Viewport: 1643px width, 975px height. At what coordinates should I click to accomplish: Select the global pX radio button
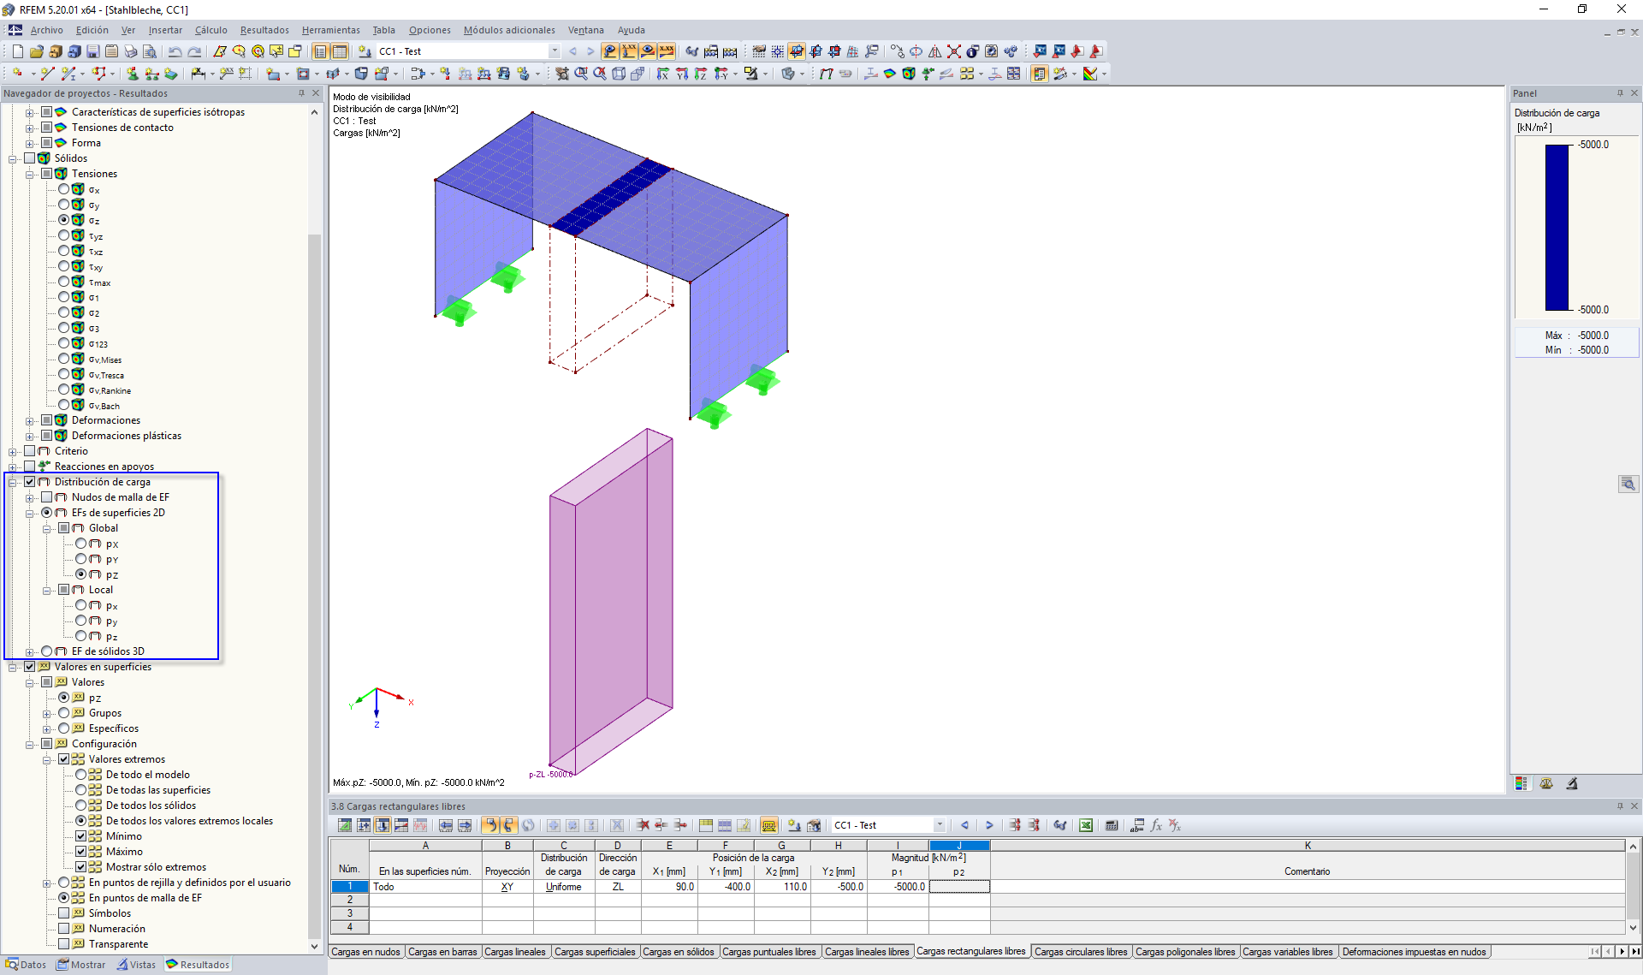tap(81, 544)
